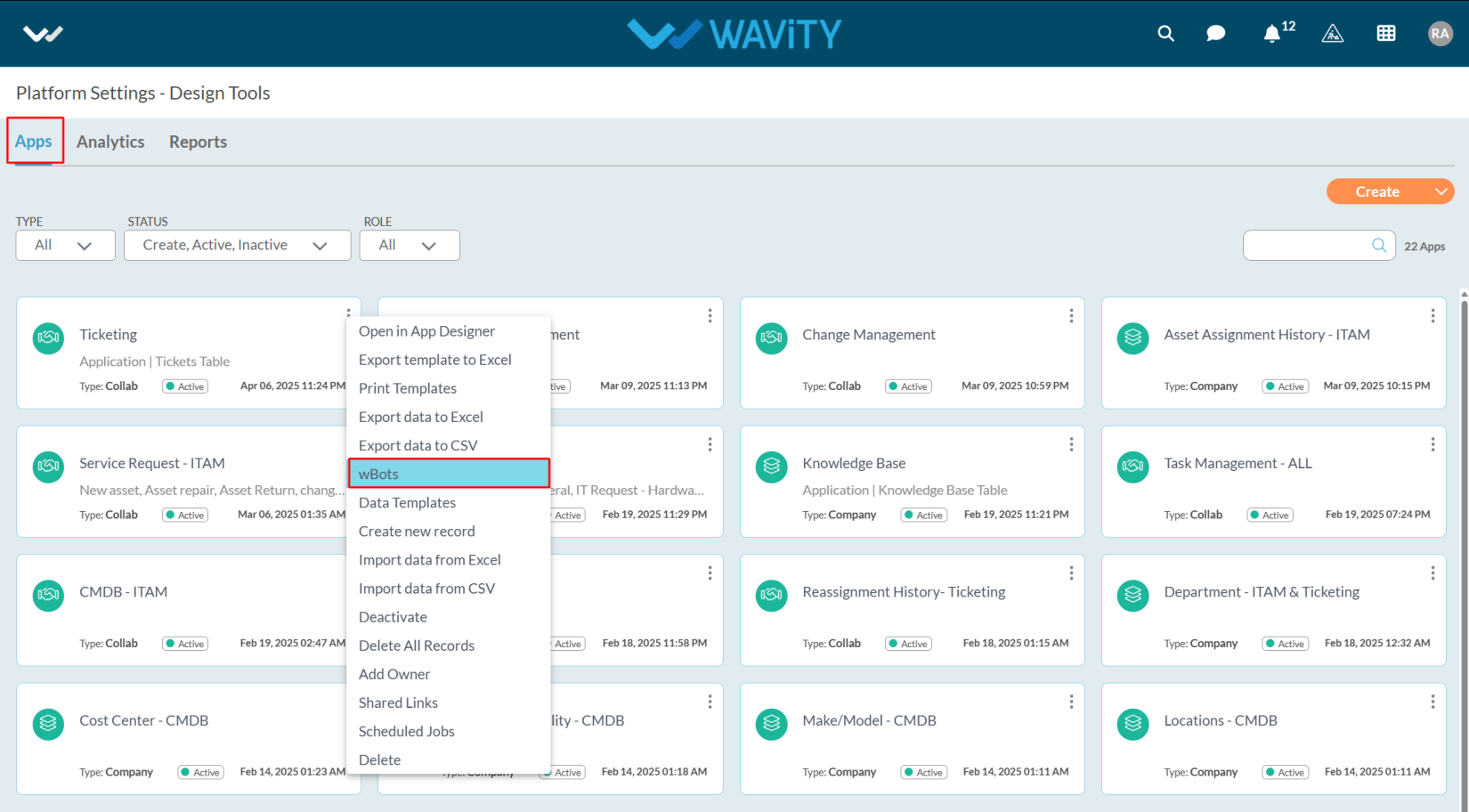Click the Task Management - ALL app icon
Screen dimensions: 1469x812
tap(1133, 467)
